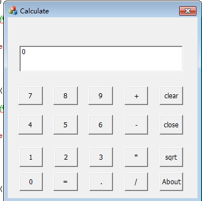The height and width of the screenshot is (201, 202).
Task: Click the multiply asterisk button
Action: pyautogui.click(x=136, y=157)
